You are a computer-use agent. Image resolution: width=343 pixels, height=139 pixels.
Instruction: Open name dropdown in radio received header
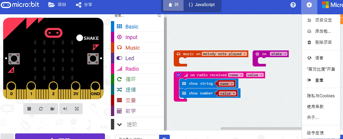click(236, 75)
